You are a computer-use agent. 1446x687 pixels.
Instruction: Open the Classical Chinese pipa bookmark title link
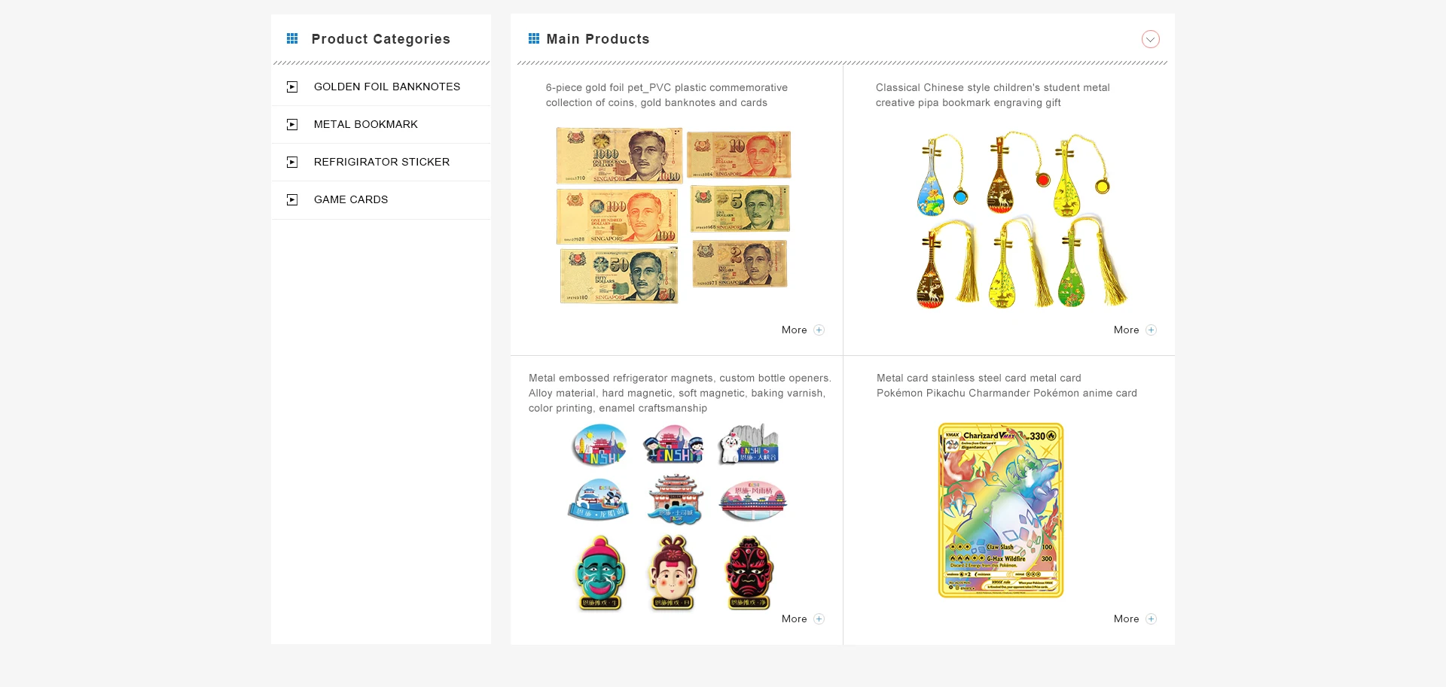(993, 96)
